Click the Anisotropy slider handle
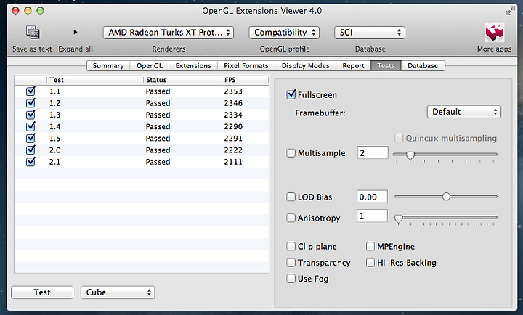This screenshot has height=315, width=523. point(399,218)
